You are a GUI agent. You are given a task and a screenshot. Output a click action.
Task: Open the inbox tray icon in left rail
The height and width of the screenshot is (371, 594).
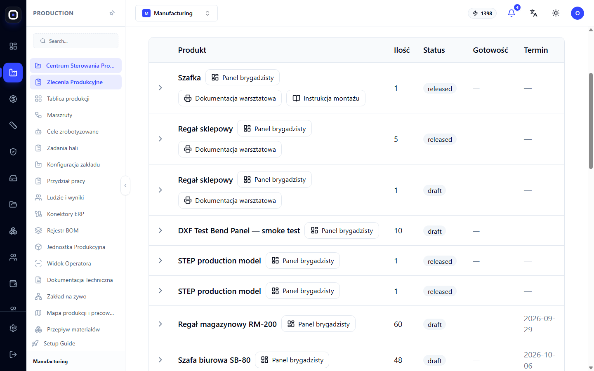click(x=13, y=178)
